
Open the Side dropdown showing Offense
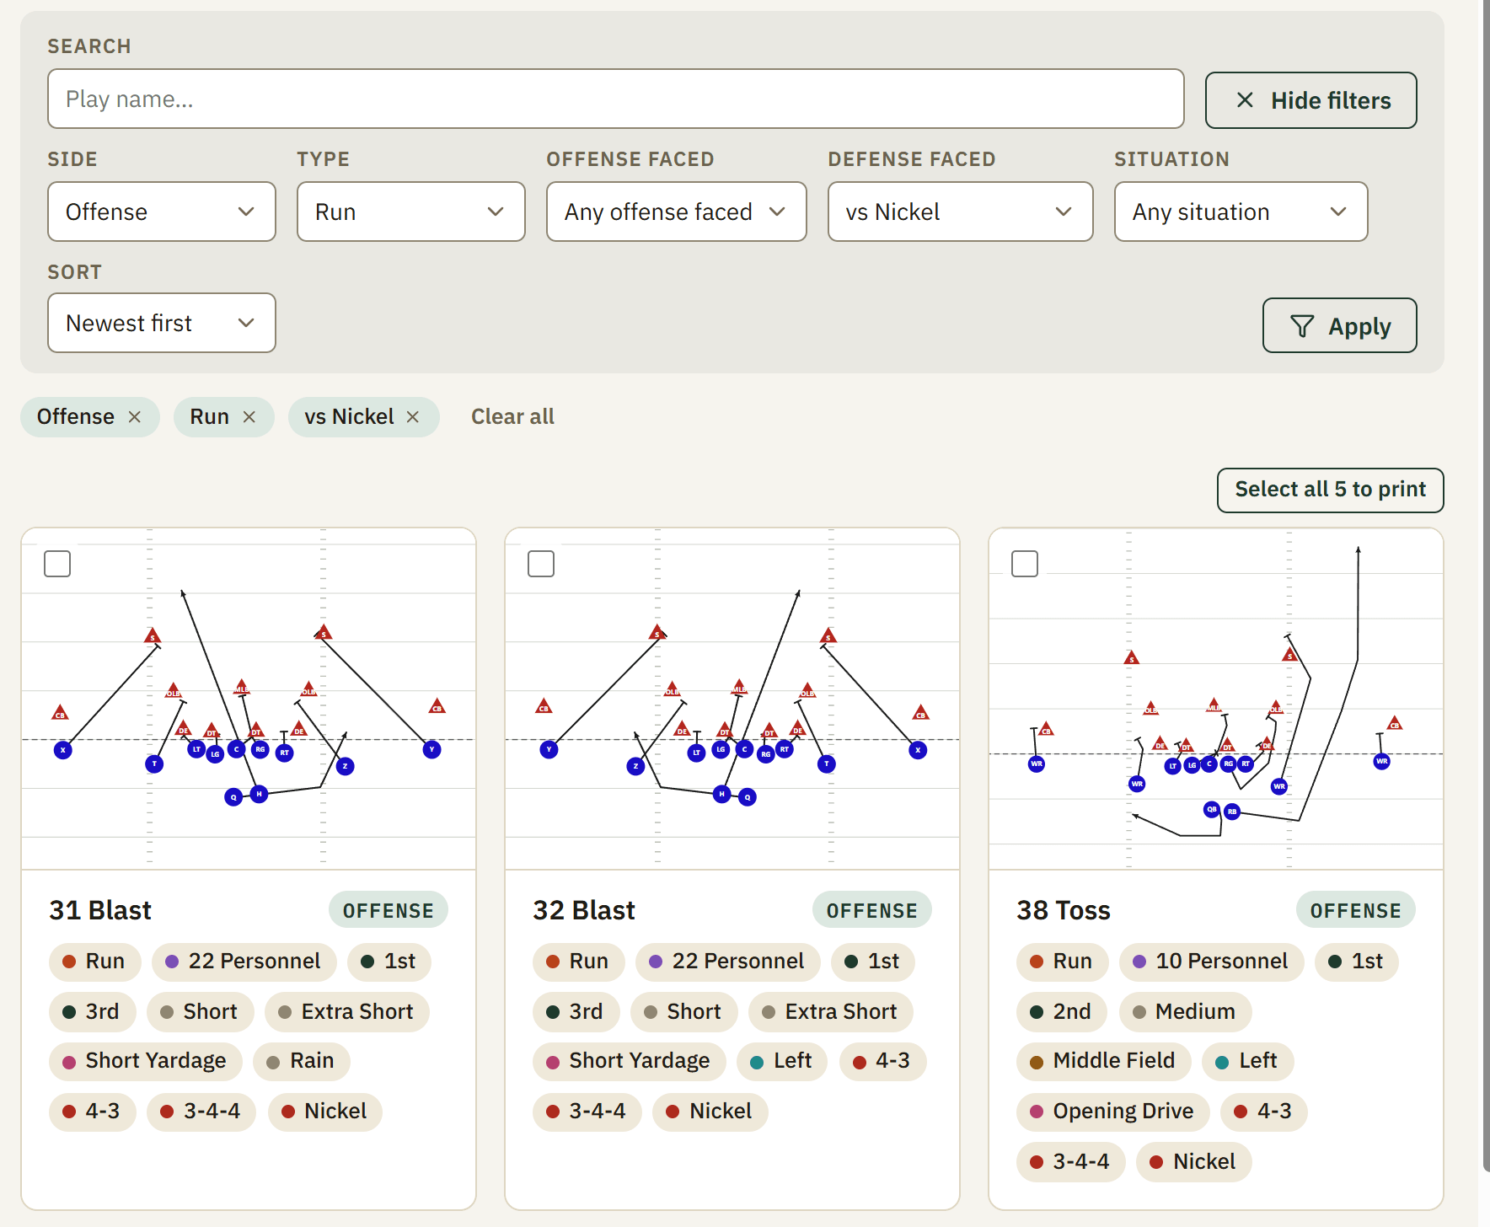click(162, 212)
